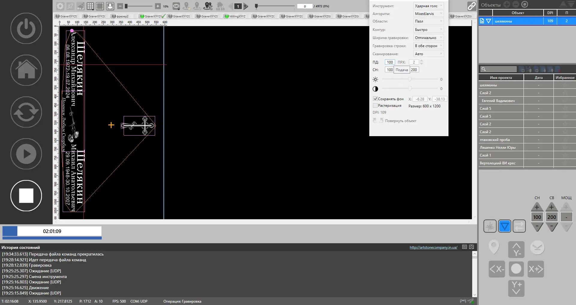Enable the Растеризация checkbox

coord(375,106)
